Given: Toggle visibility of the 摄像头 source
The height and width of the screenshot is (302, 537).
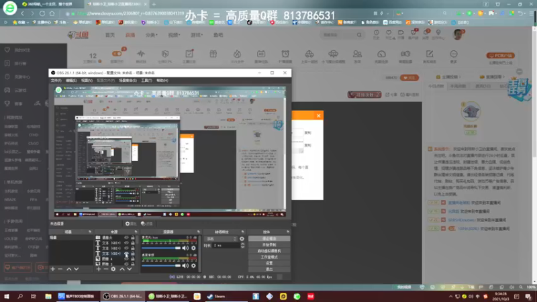Looking at the screenshot, I should point(126,238).
